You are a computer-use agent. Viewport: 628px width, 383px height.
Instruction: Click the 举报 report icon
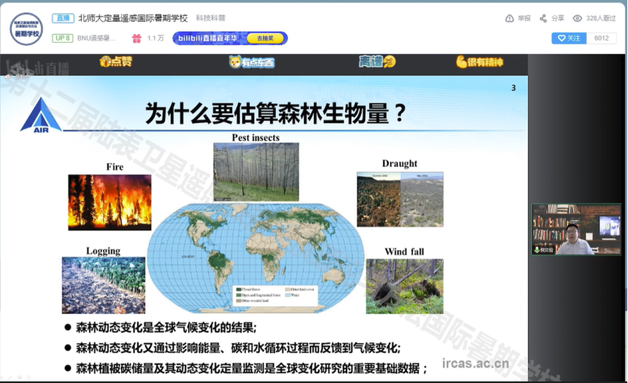(509, 18)
